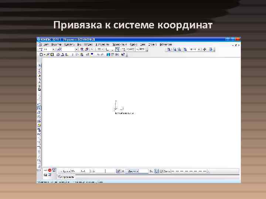Click the Zoom in icon
Image resolution: width=266 pixels, height=199 pixels.
click(174, 49)
